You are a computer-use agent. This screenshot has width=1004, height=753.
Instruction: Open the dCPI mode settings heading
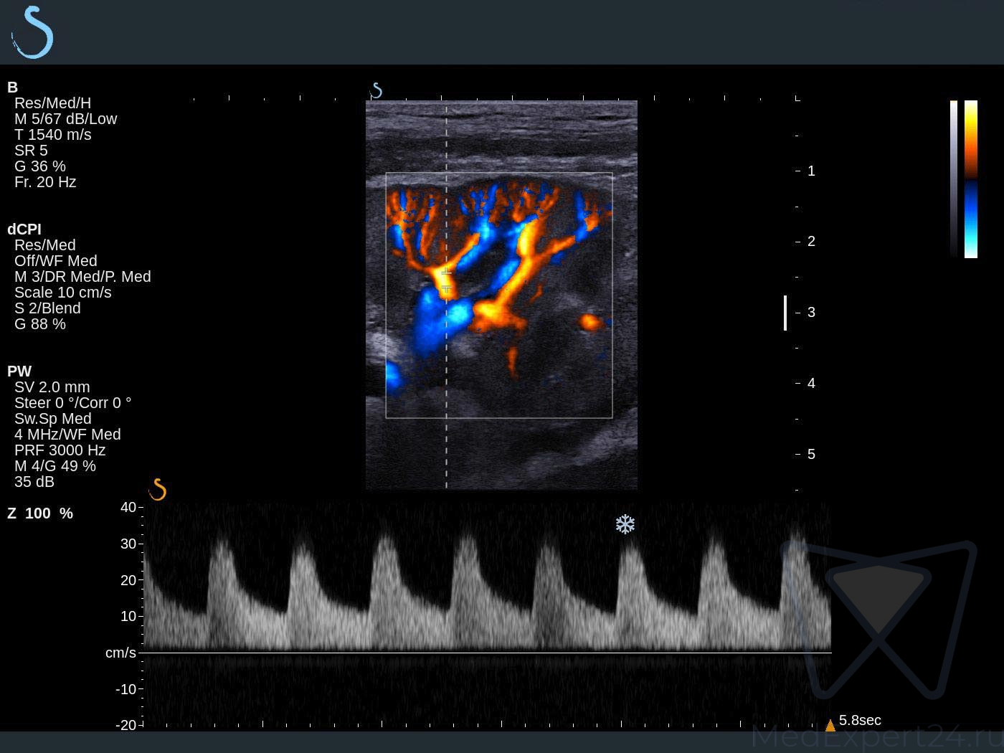tap(24, 229)
